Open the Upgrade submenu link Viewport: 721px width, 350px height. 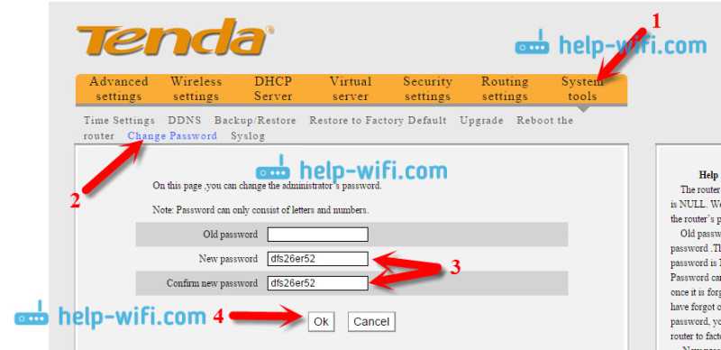pos(481,121)
